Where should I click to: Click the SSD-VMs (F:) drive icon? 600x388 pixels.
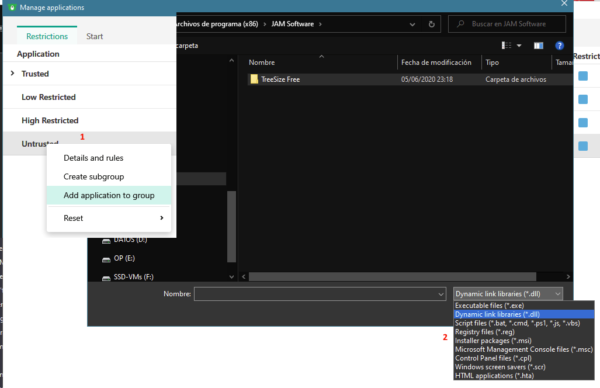click(x=106, y=277)
